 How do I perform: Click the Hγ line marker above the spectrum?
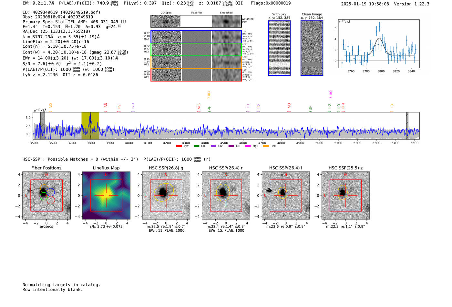pyautogui.click(x=209, y=108)
